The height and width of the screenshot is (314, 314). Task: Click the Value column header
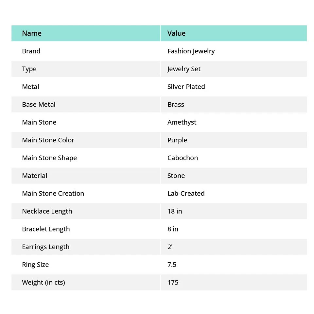[x=176, y=33]
